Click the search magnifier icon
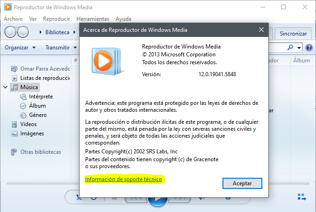The height and width of the screenshot is (212, 316). 291,48
